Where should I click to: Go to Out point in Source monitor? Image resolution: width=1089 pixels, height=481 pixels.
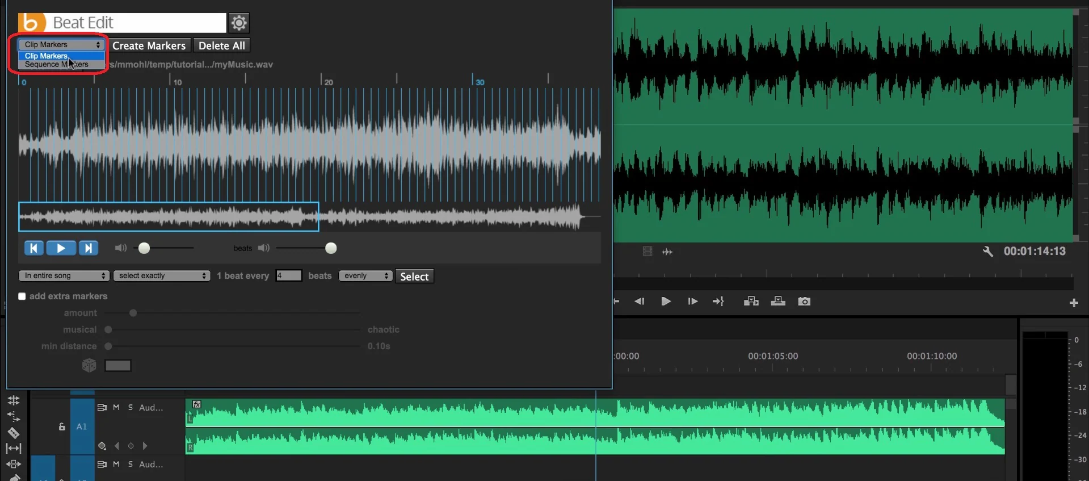pos(718,302)
